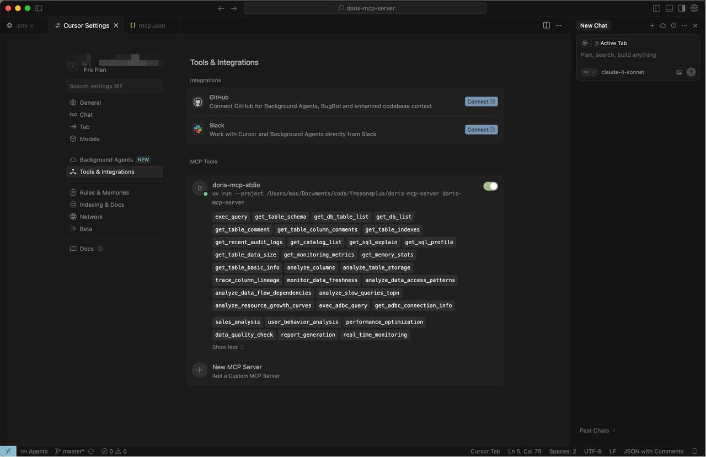Add context with the @ button
The width and height of the screenshot is (706, 457).
click(585, 43)
